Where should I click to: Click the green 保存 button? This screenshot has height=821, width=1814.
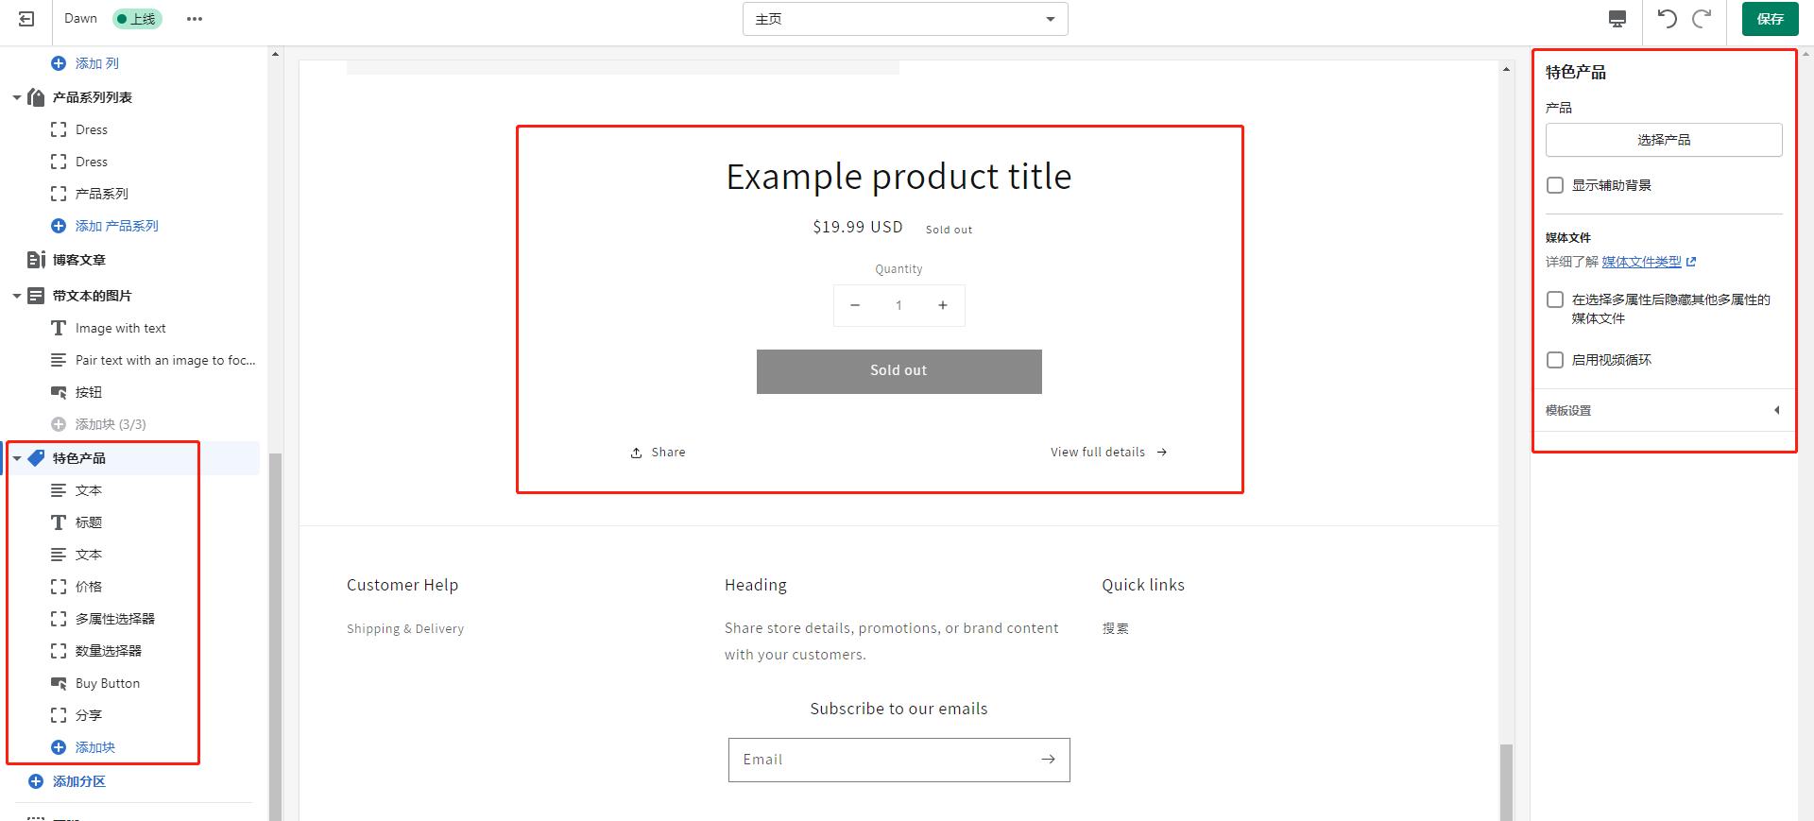(x=1770, y=19)
